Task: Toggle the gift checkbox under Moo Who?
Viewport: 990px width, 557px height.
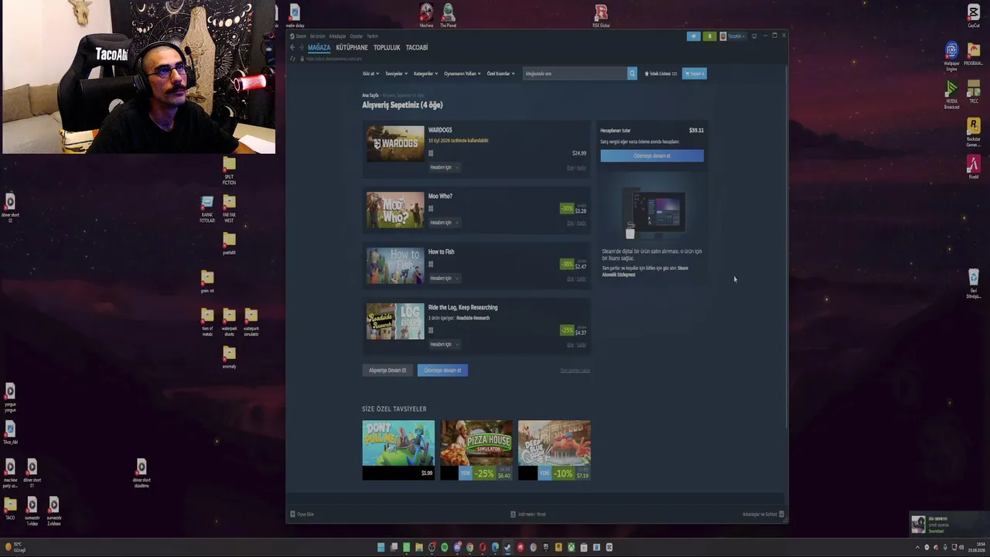Action: [431, 208]
